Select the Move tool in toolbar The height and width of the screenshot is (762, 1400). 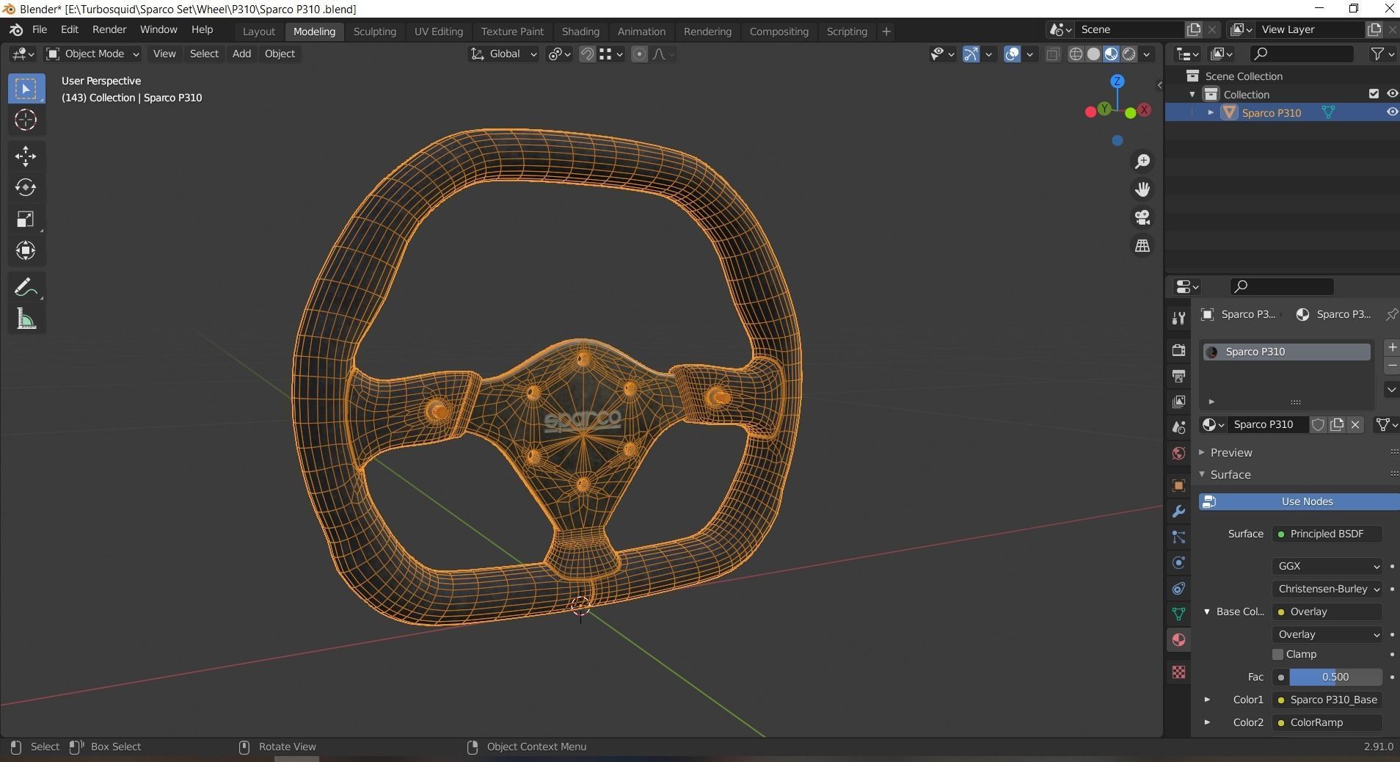[26, 156]
